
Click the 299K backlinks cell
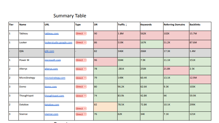200,107
